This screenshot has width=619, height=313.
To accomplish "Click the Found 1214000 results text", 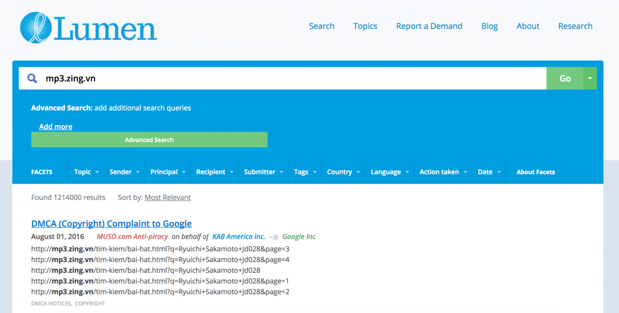I will tap(68, 197).
